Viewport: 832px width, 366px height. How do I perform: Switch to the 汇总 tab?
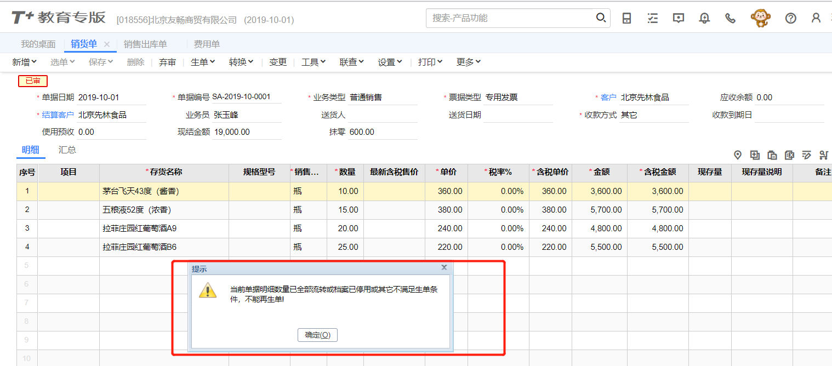click(x=67, y=150)
